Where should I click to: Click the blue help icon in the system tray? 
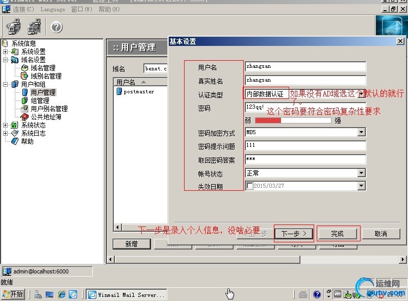click(x=317, y=294)
